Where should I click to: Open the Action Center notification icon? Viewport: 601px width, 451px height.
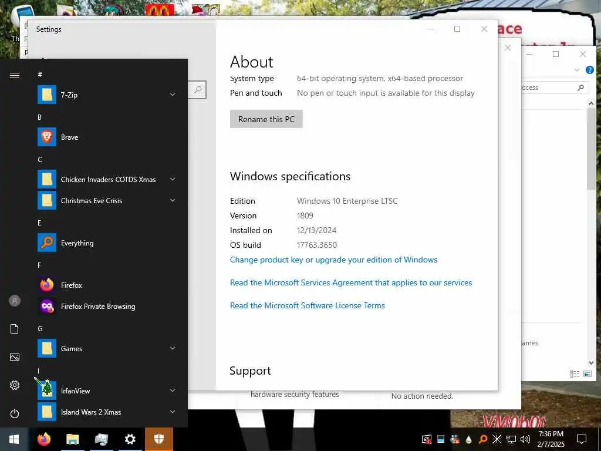tap(582, 439)
